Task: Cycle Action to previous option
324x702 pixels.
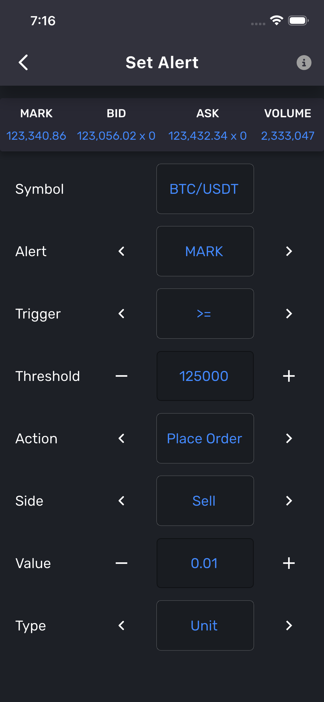Action: click(x=121, y=438)
